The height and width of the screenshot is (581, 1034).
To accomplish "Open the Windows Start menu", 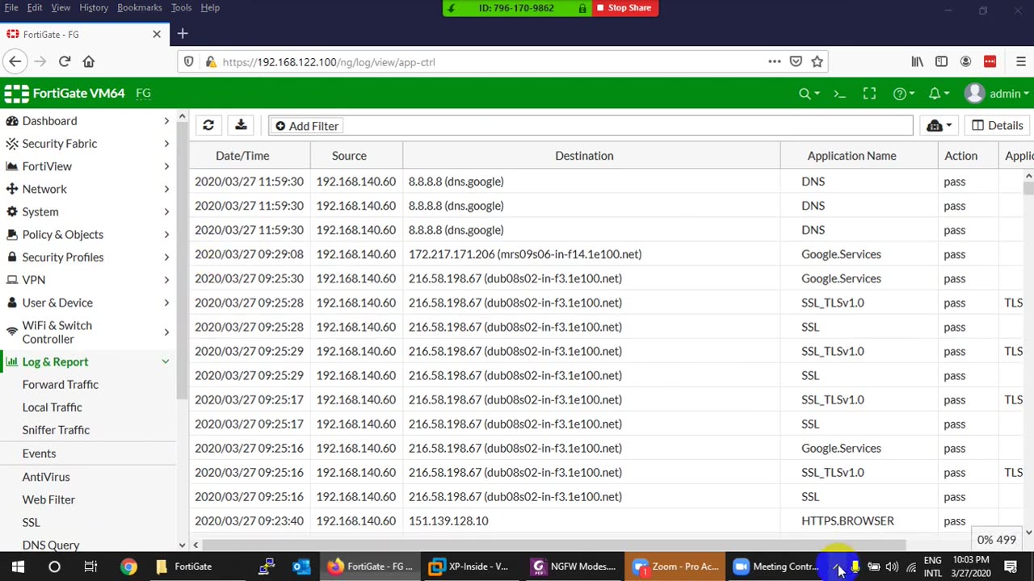I will (x=18, y=566).
